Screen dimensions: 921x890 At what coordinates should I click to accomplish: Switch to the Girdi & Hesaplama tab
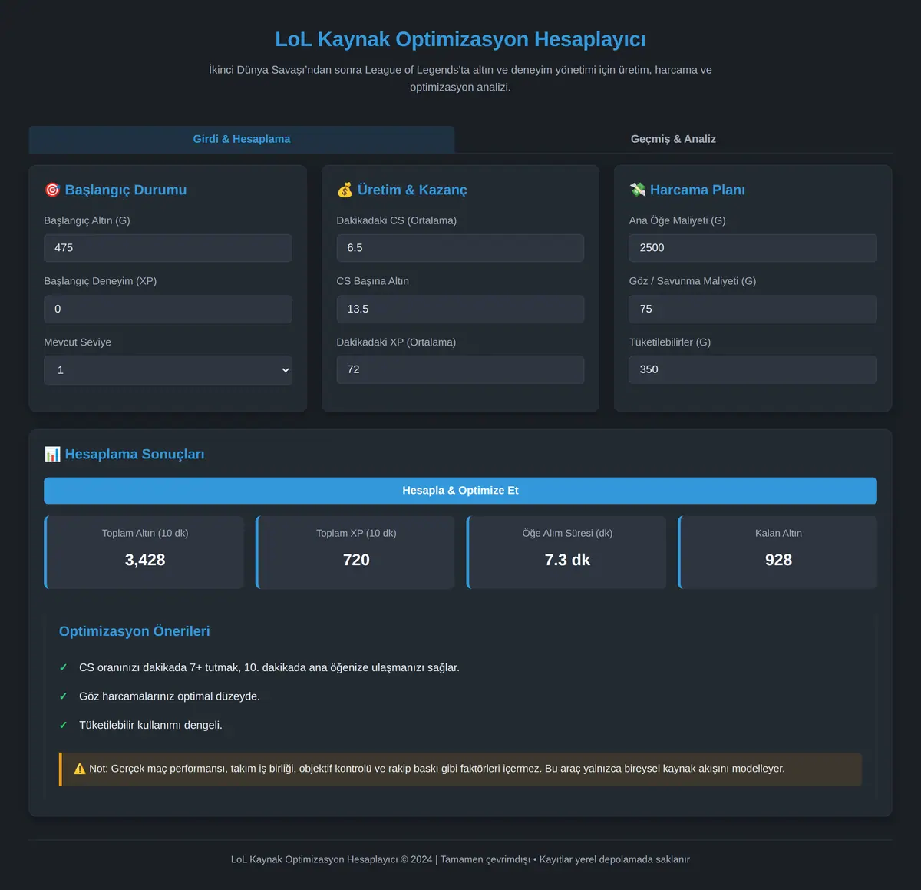pyautogui.click(x=242, y=139)
